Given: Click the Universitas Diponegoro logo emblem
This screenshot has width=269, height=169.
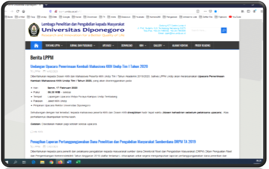Looking at the screenshot, I should coord(34,30).
